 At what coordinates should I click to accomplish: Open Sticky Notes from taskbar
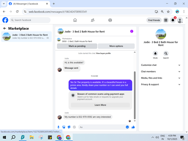[x=50, y=137]
